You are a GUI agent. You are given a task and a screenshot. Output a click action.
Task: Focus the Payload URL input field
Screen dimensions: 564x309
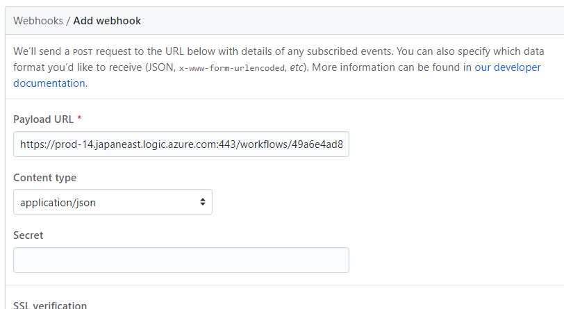click(x=181, y=144)
